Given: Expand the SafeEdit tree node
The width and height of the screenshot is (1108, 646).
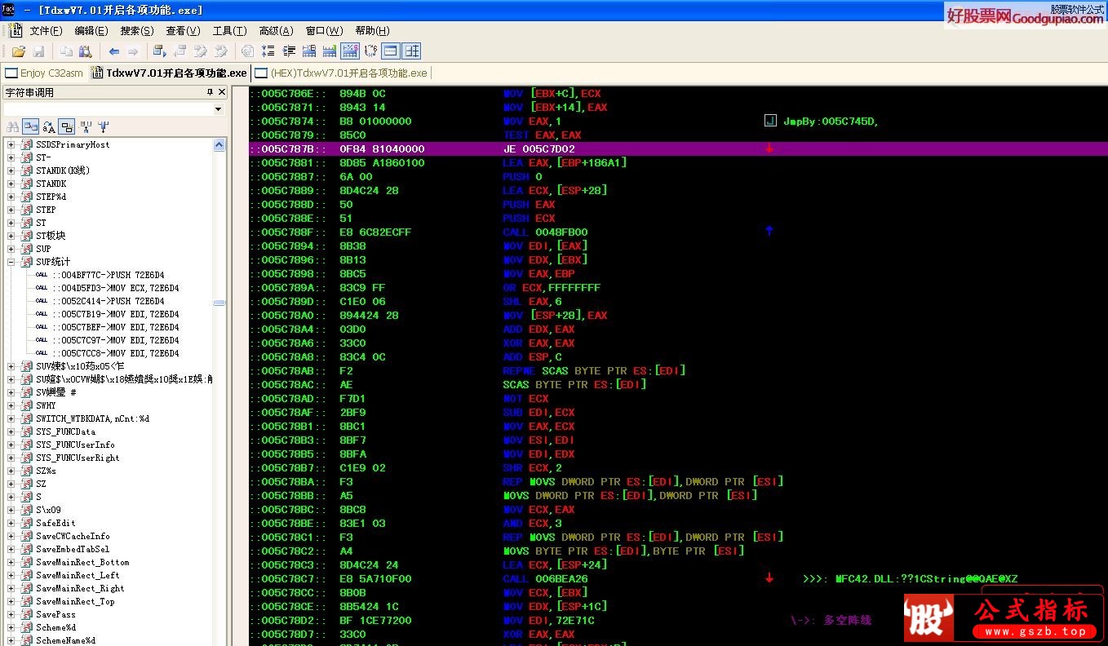Looking at the screenshot, I should click(11, 523).
